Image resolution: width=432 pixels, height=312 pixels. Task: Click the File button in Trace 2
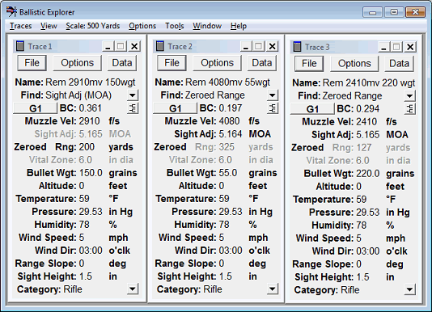tap(172, 63)
